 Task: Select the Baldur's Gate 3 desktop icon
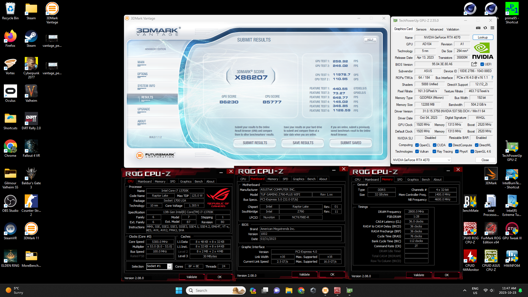click(x=31, y=178)
